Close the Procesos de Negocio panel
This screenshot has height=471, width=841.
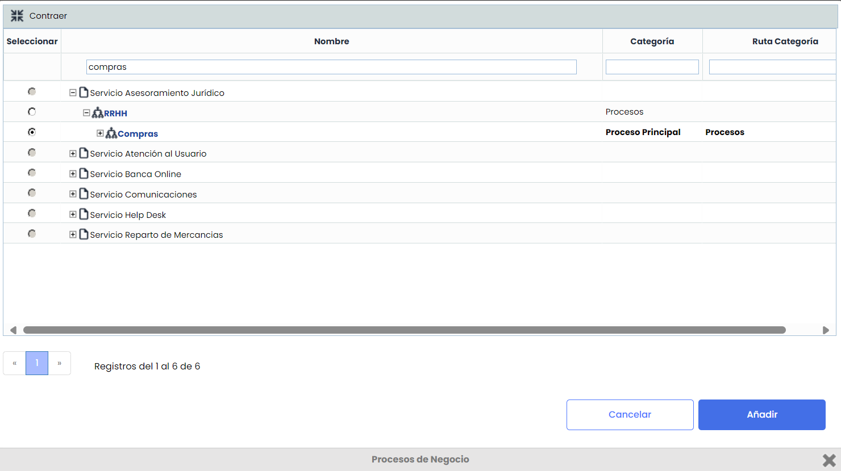[x=829, y=460]
